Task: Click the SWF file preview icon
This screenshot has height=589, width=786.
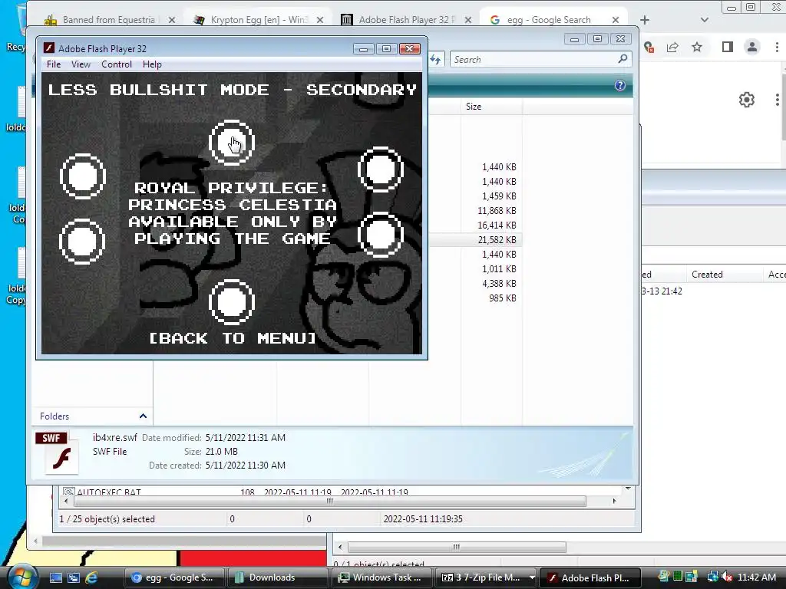Action: pyautogui.click(x=58, y=452)
